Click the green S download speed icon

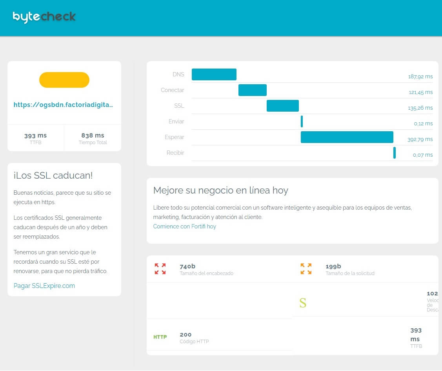303,303
